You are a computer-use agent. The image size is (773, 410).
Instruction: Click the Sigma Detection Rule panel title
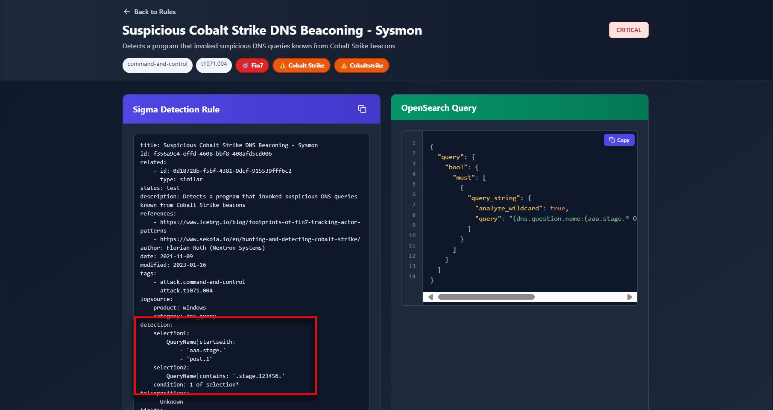[176, 110]
